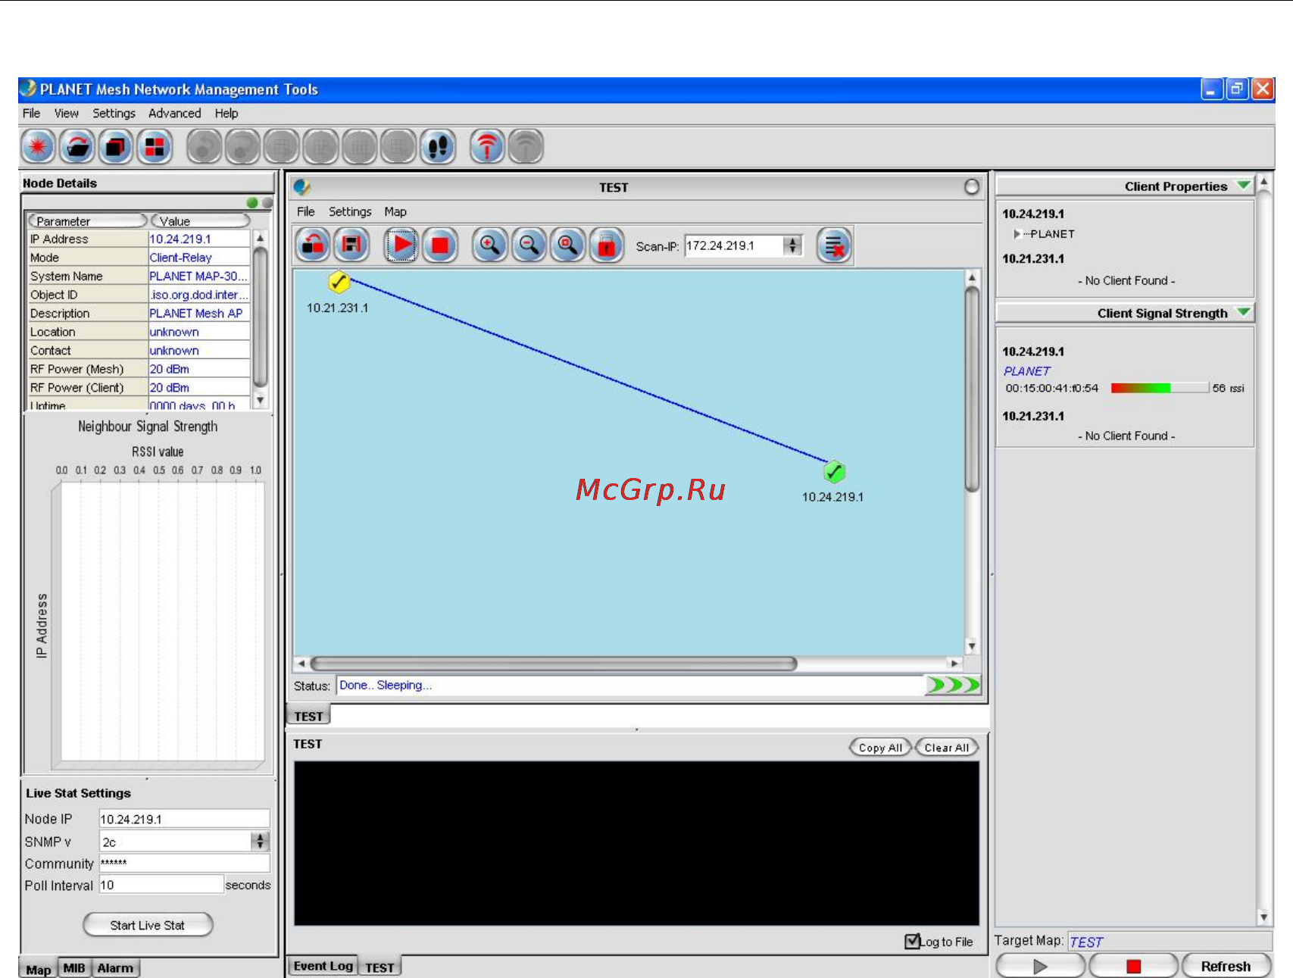Click the map horizontal scrollbar
Viewport: 1293px width, 978px height.
point(554,664)
